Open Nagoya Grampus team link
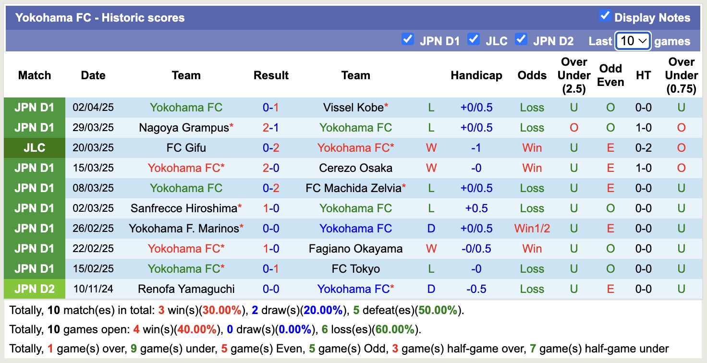707x363 pixels. click(x=183, y=128)
